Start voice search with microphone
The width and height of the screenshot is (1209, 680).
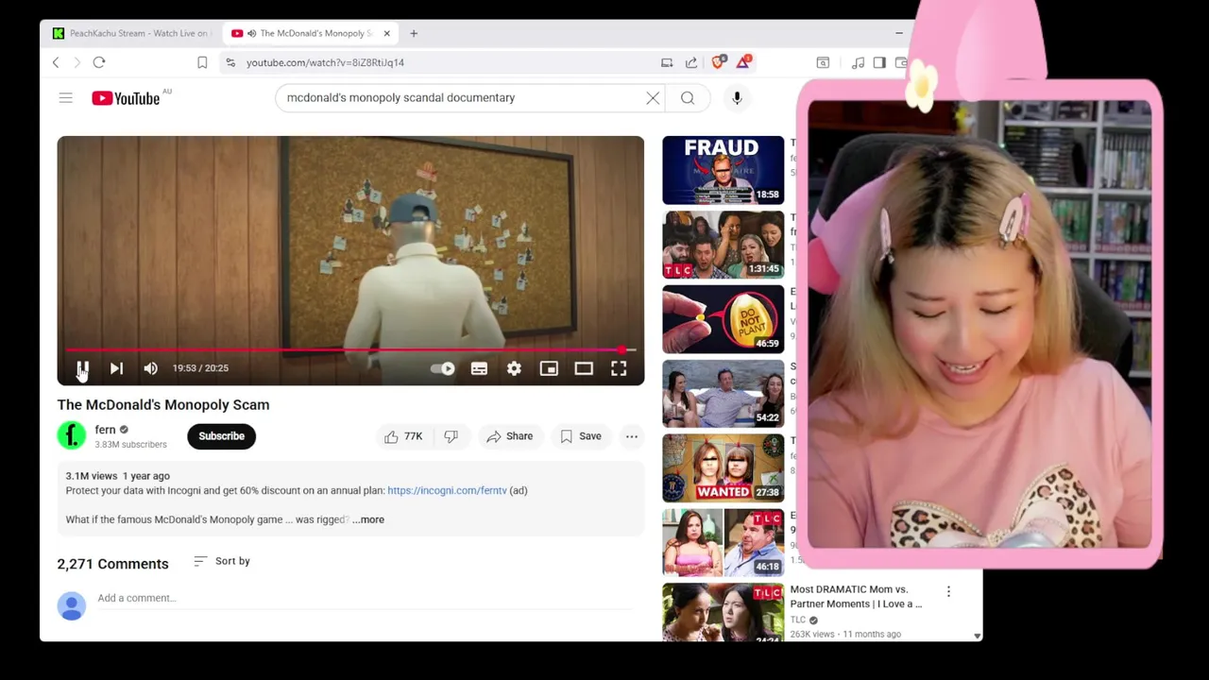737,98
